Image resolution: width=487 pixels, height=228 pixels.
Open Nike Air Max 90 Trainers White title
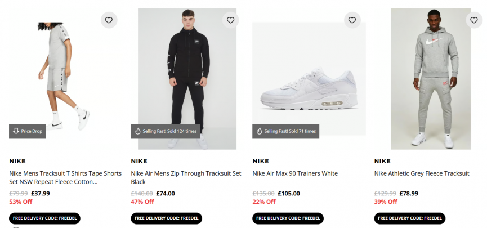(x=295, y=173)
